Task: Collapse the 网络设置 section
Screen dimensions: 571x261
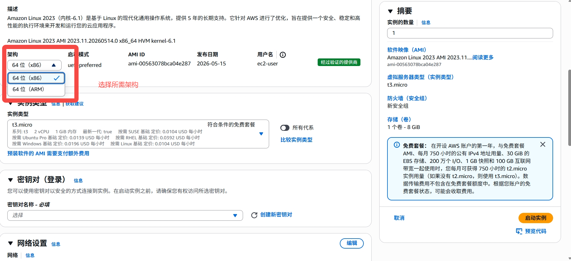Action: 11,243
